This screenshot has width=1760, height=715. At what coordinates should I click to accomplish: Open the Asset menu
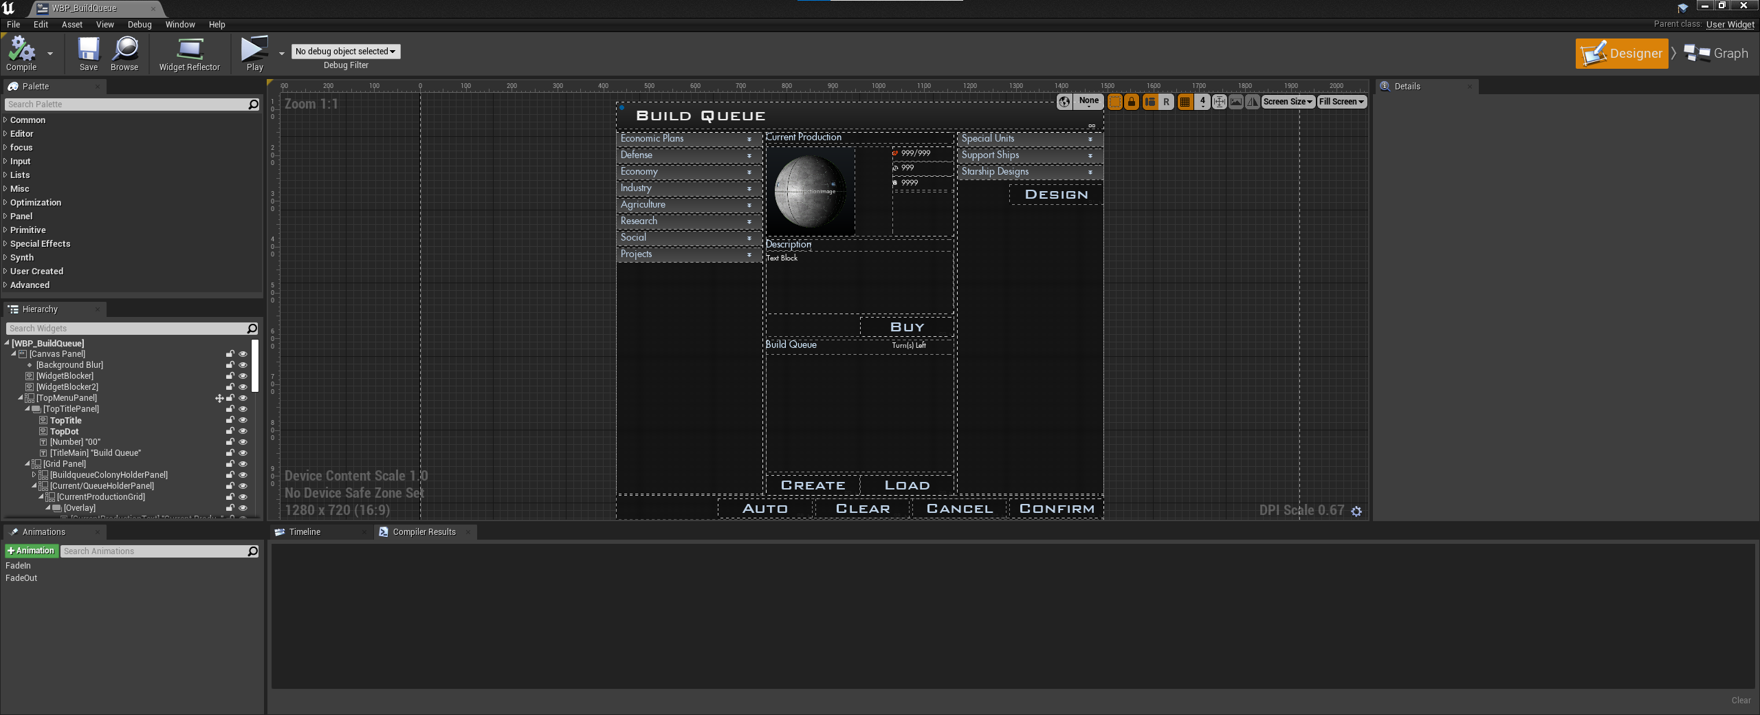pos(71,25)
